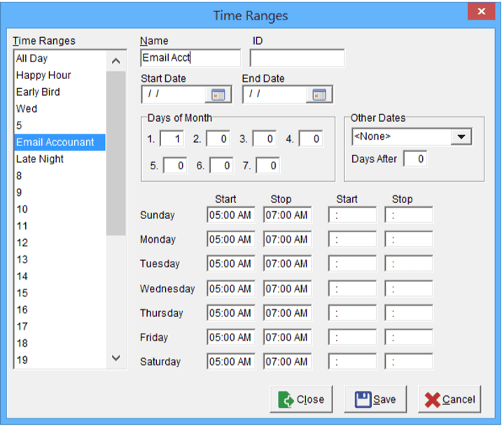Select Happy Hour in Time Ranges list
Image resolution: width=502 pixels, height=426 pixels.
coord(43,75)
